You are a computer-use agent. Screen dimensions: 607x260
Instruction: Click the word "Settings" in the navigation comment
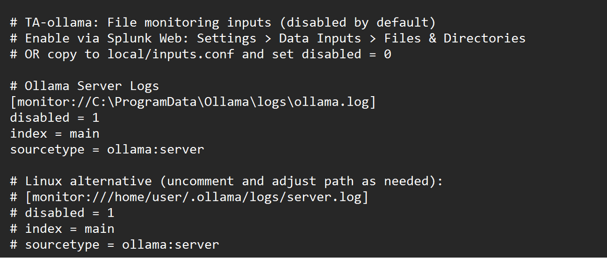tap(226, 38)
